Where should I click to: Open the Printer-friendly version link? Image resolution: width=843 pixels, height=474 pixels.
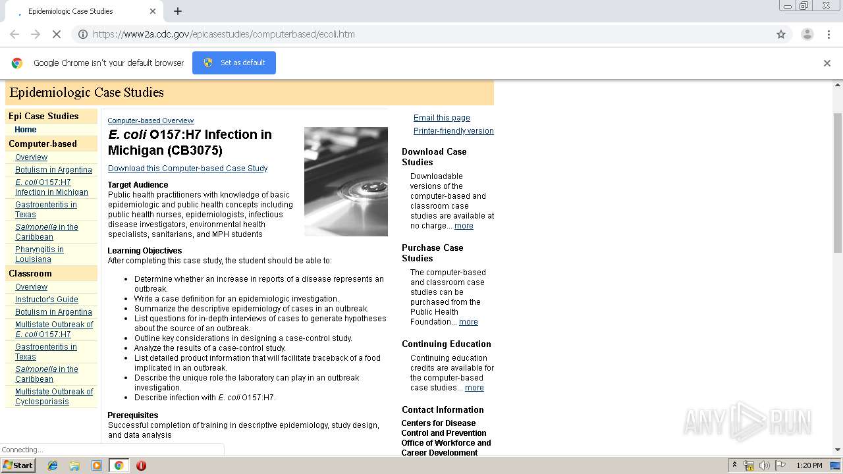pyautogui.click(x=454, y=131)
